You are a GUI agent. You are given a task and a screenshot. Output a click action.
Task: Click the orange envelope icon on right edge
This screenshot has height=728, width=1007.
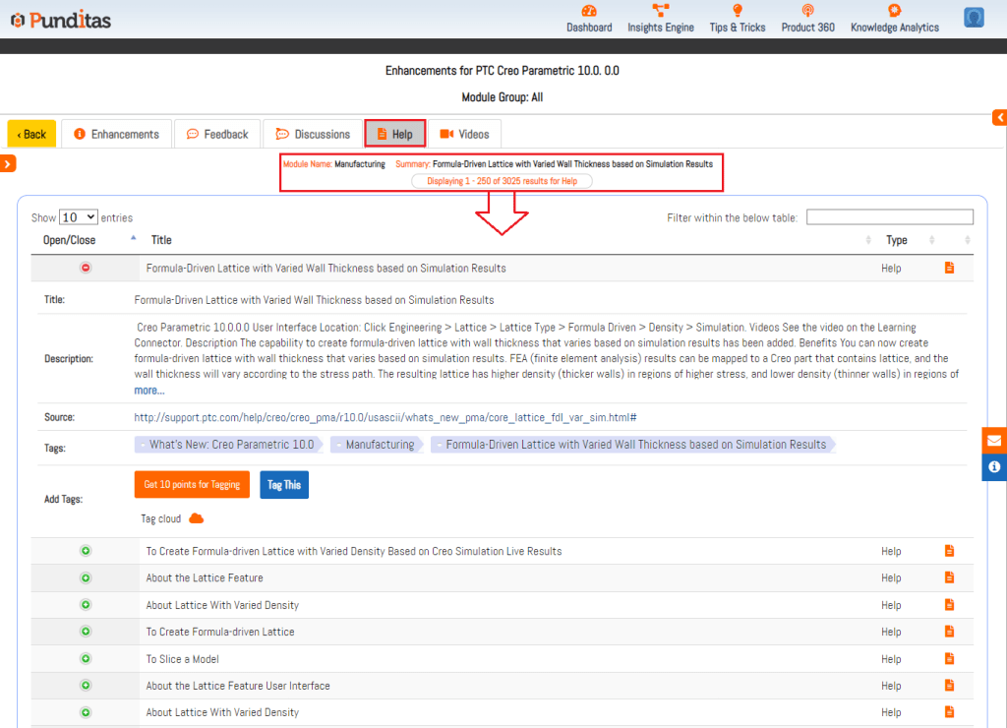click(x=994, y=440)
